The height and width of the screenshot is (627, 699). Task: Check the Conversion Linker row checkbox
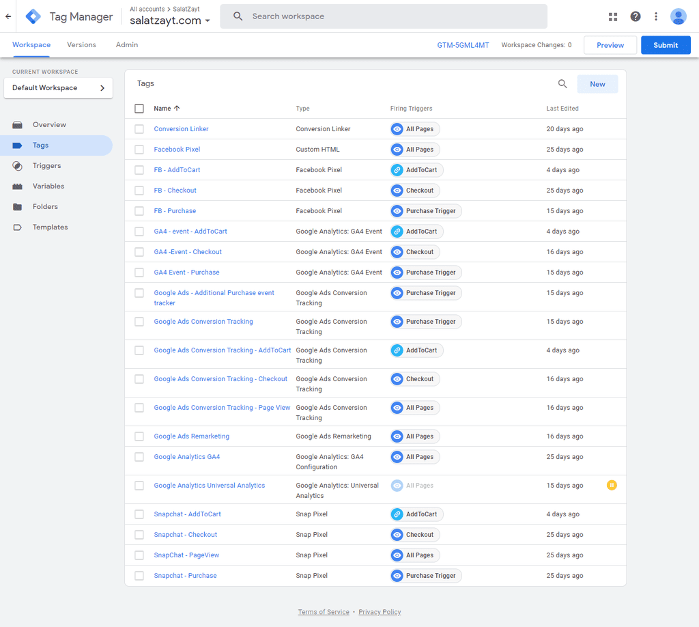coord(139,129)
